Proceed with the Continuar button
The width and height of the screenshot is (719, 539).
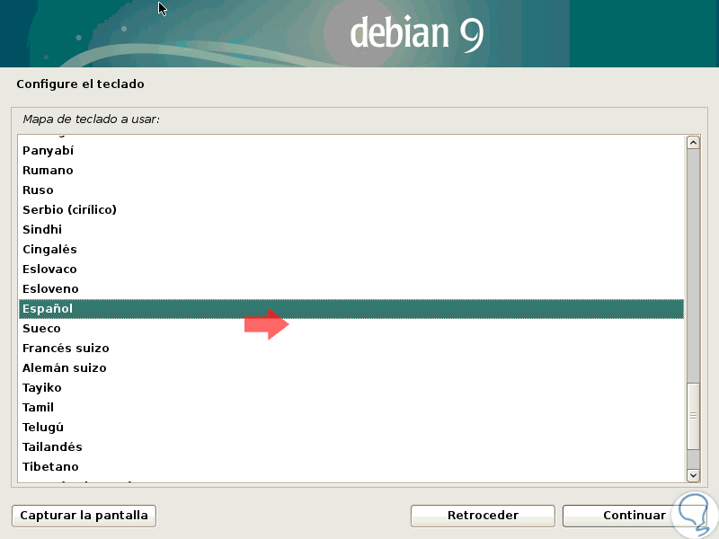coord(635,516)
